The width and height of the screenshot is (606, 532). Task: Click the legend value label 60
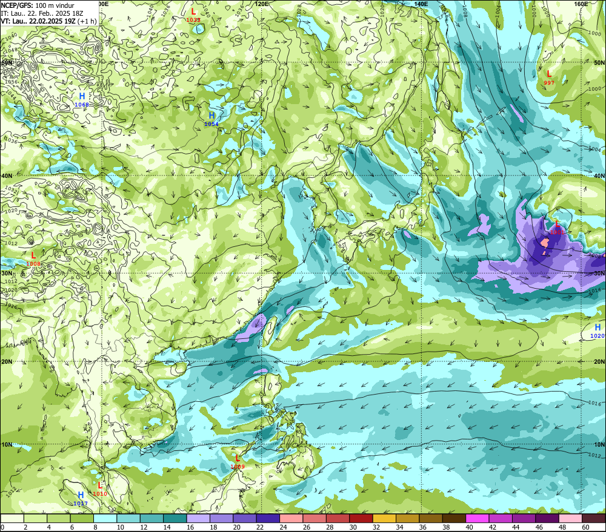click(x=585, y=527)
